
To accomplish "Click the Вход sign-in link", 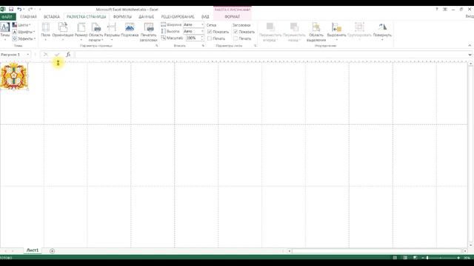I will [x=470, y=16].
